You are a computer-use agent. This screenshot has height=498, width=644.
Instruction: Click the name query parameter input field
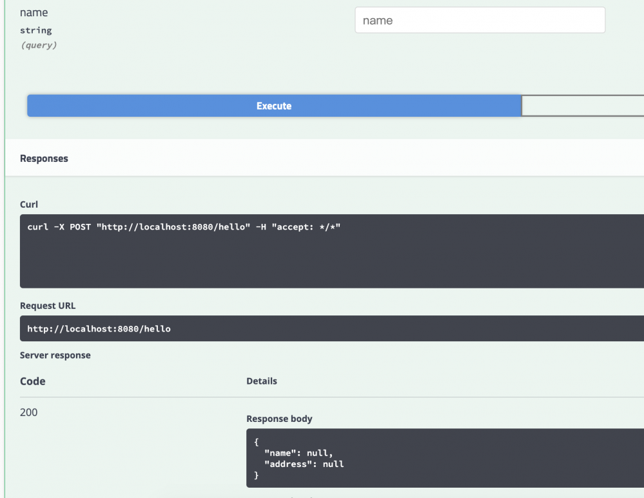[480, 21]
